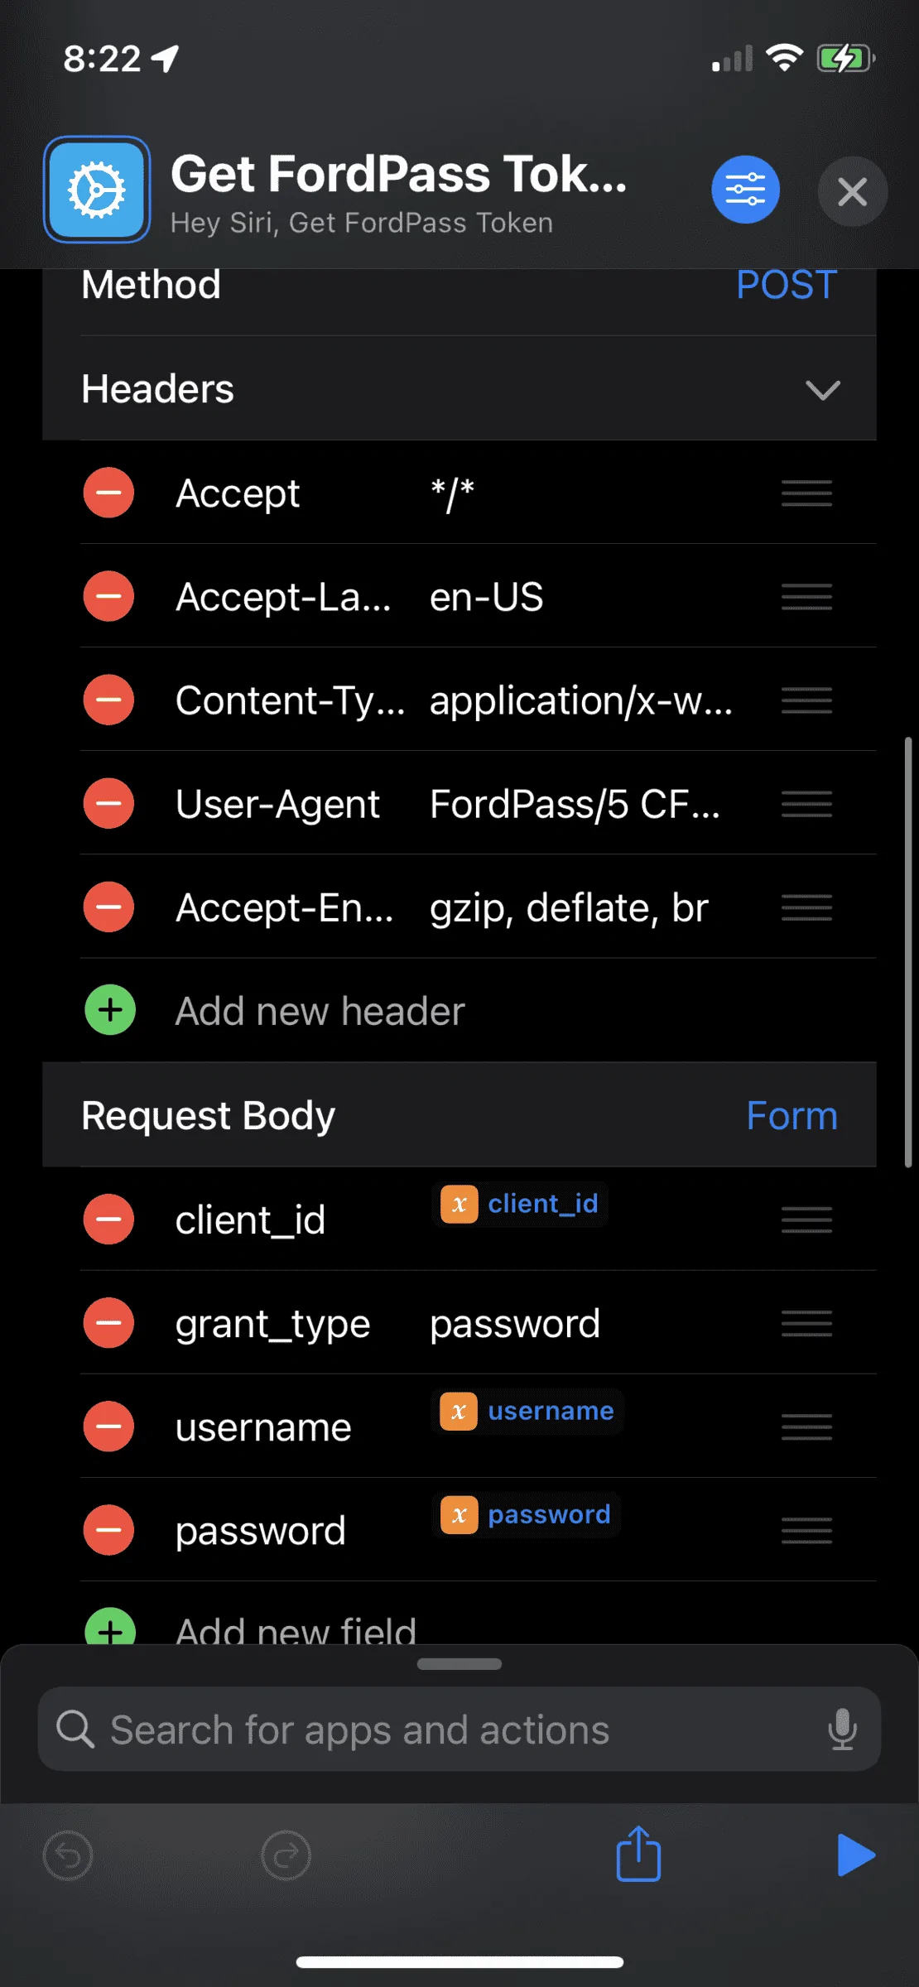Open the shortcut settings sliders icon

click(745, 190)
